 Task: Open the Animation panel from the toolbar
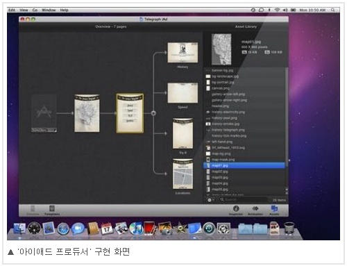(255, 210)
